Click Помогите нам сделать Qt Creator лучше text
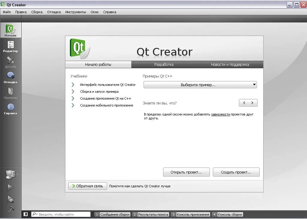This screenshot has width=307, height=219. coord(140,186)
